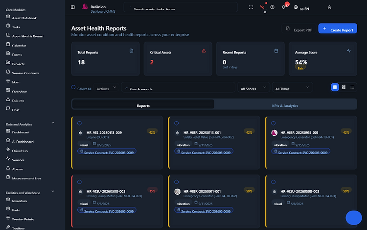Select report HR-VISU-20260508-002 checkbox
Image resolution: width=367 pixels, height=230 pixels.
point(274,182)
